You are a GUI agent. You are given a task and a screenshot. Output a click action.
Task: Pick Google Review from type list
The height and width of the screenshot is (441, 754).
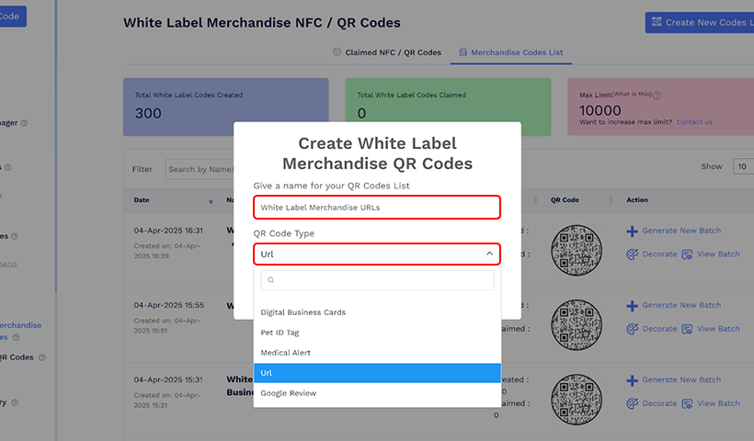tap(288, 393)
